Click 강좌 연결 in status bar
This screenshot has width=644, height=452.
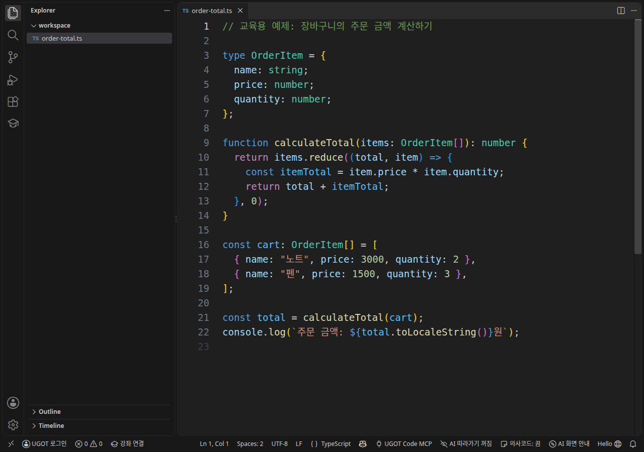[127, 444]
